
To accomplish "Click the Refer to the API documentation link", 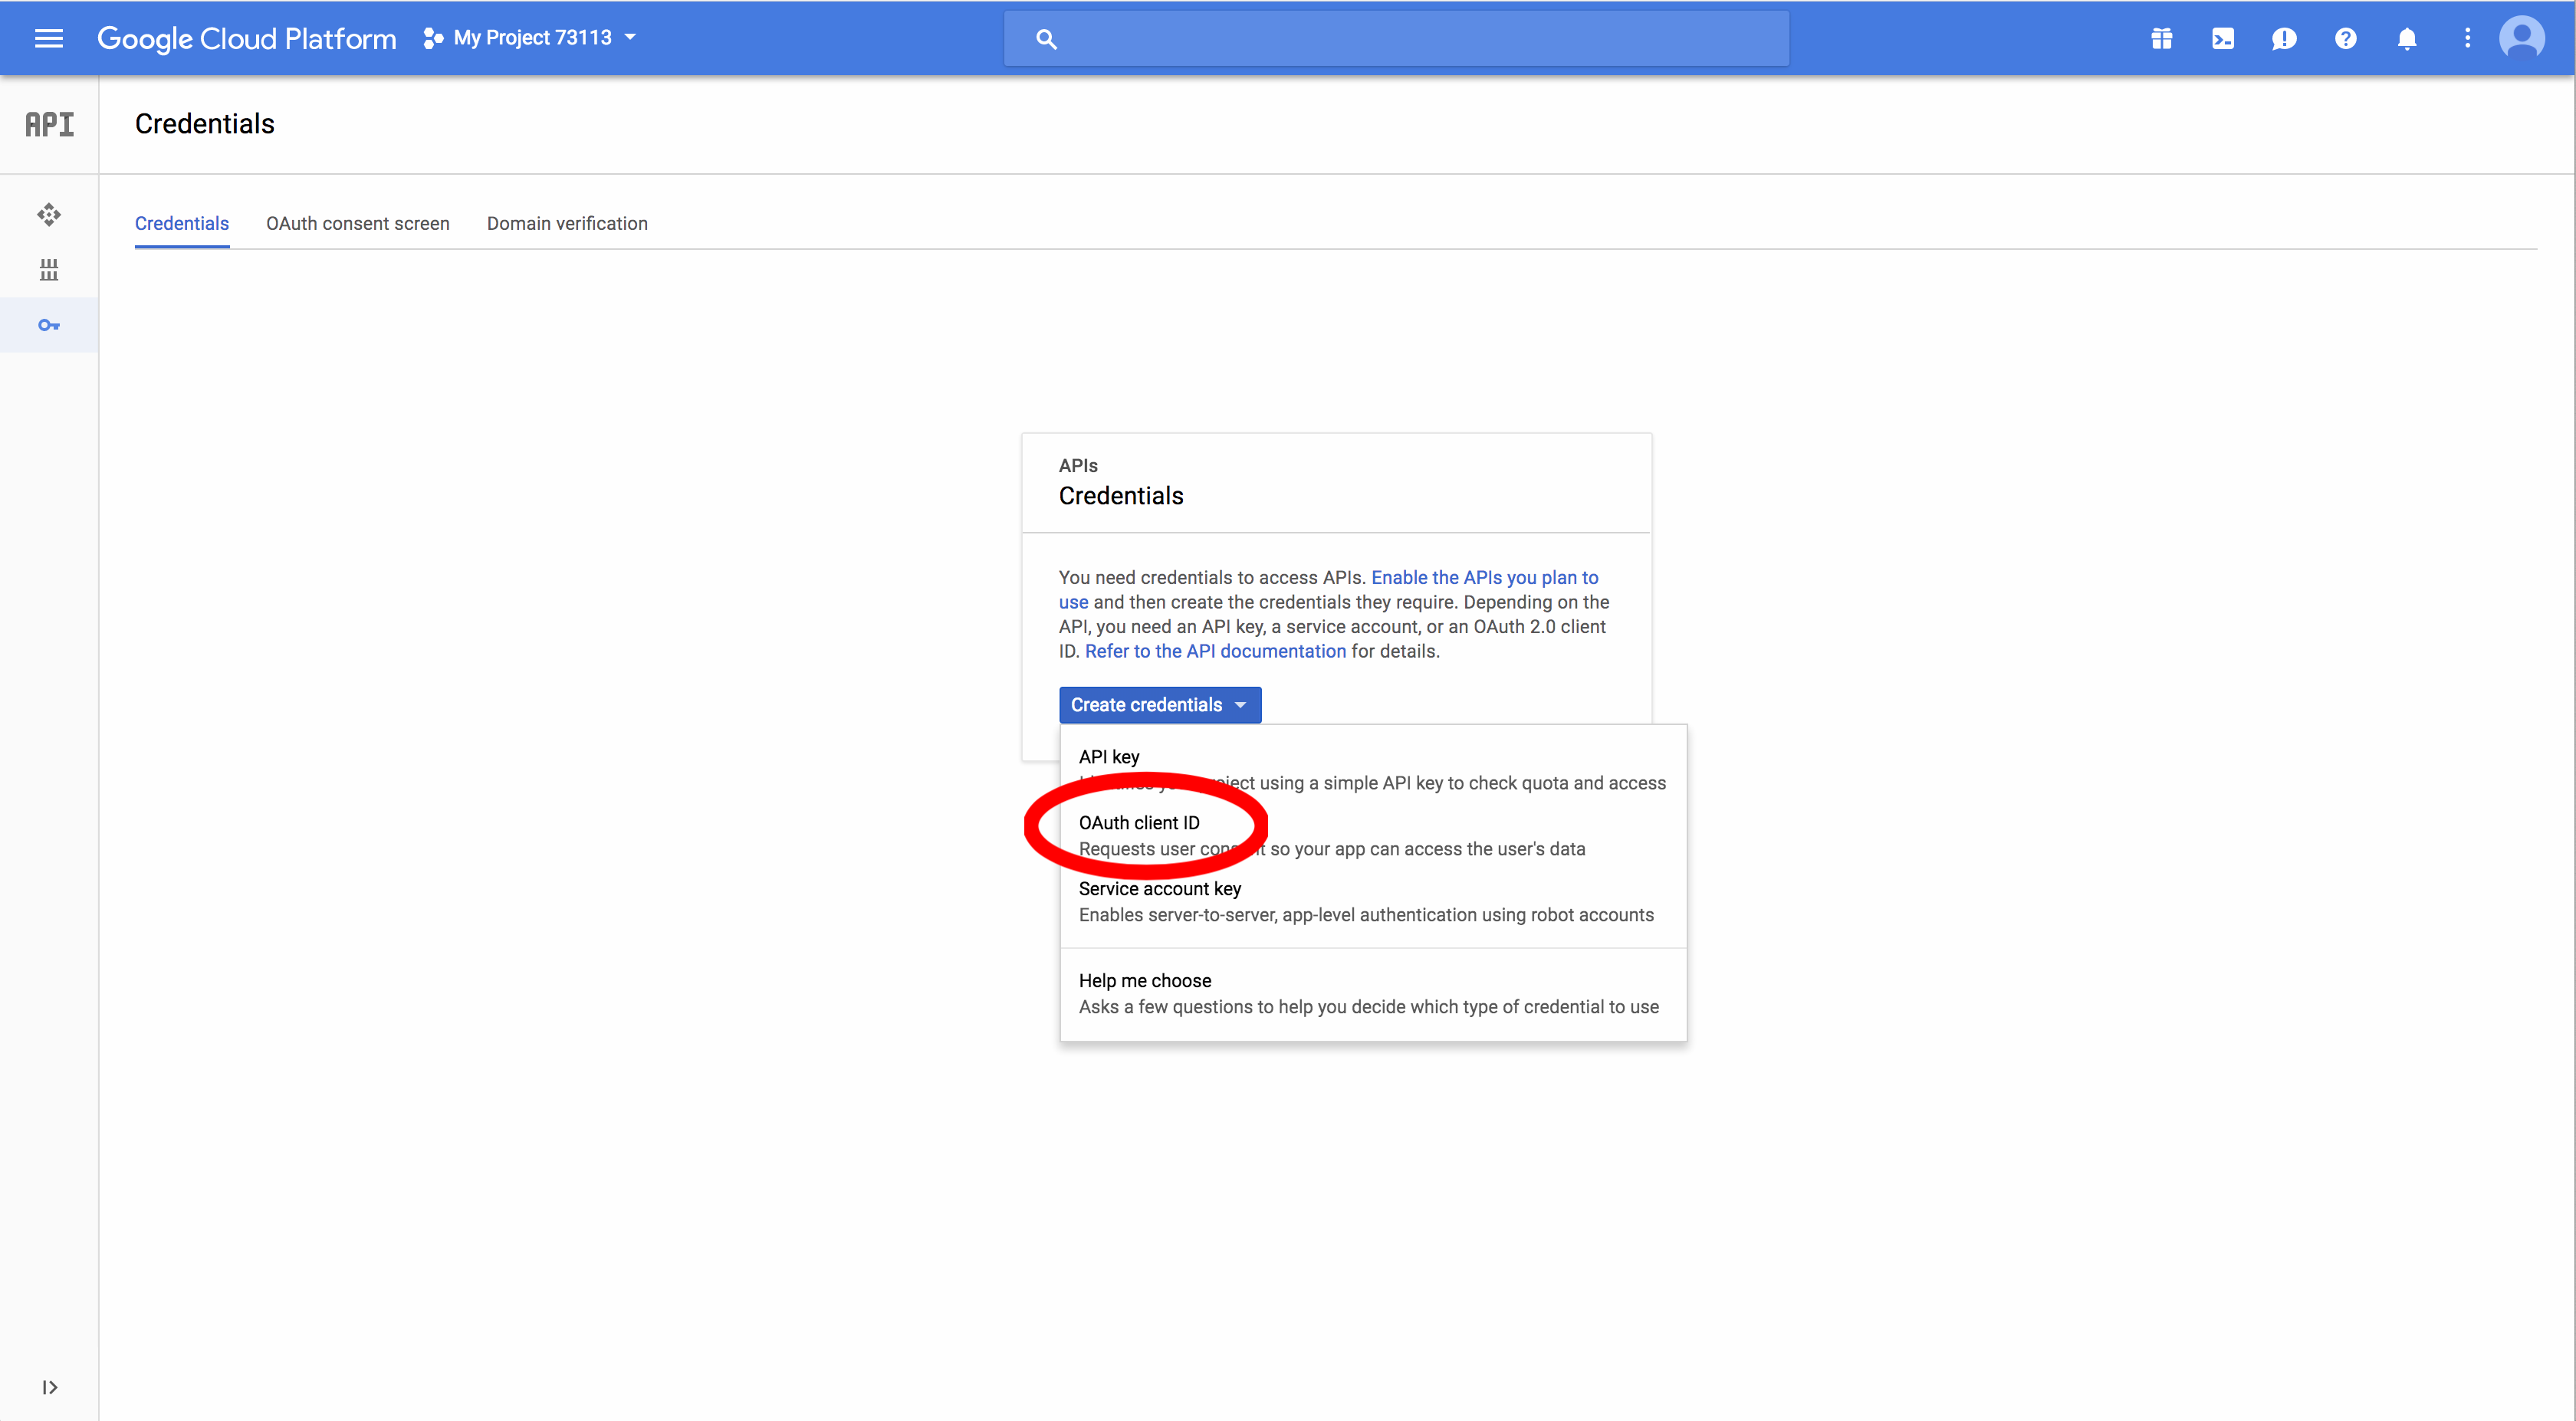I will pos(1214,651).
